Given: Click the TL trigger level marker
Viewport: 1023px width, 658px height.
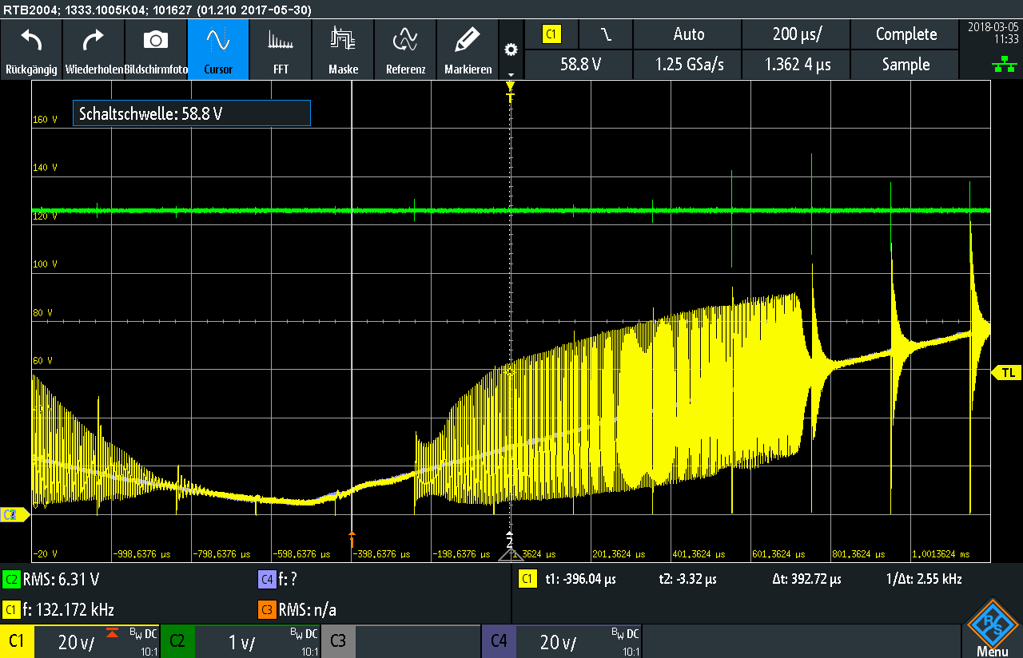Looking at the screenshot, I should (x=1007, y=372).
